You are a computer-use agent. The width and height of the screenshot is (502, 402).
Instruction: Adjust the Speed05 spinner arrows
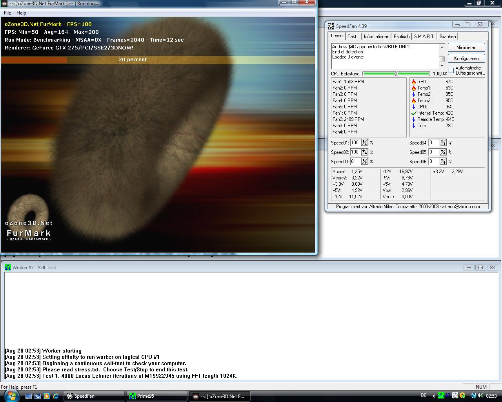(443, 152)
